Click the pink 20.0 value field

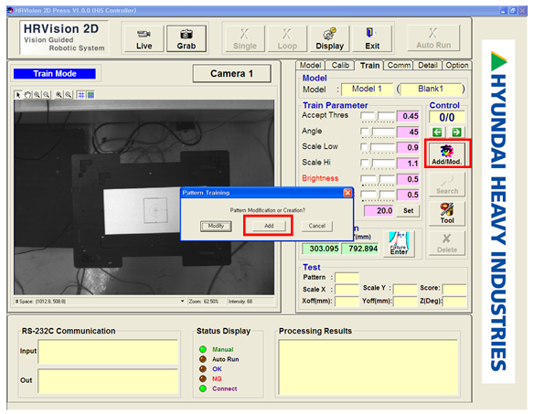pos(379,211)
